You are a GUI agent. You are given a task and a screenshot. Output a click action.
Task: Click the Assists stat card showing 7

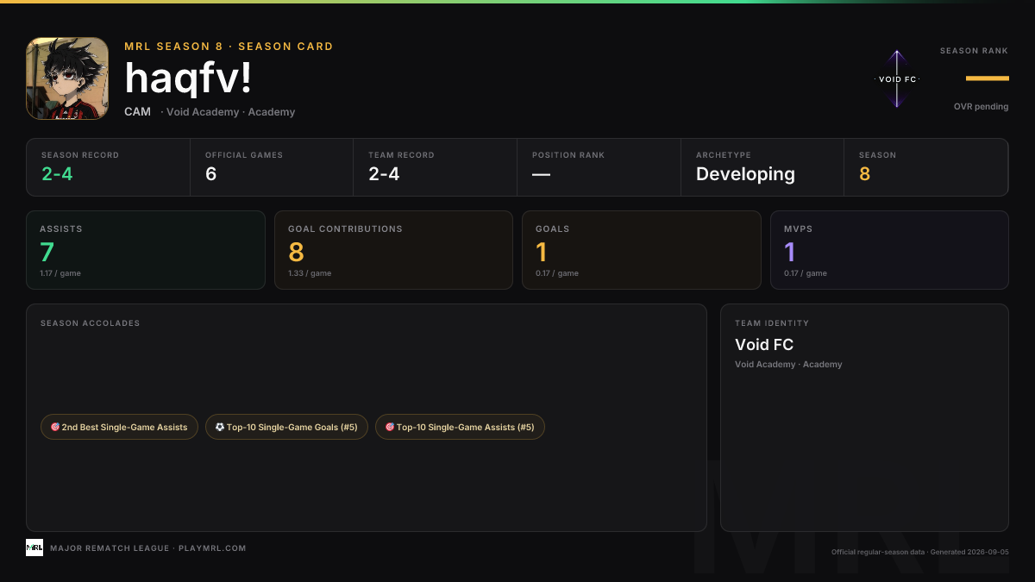146,250
